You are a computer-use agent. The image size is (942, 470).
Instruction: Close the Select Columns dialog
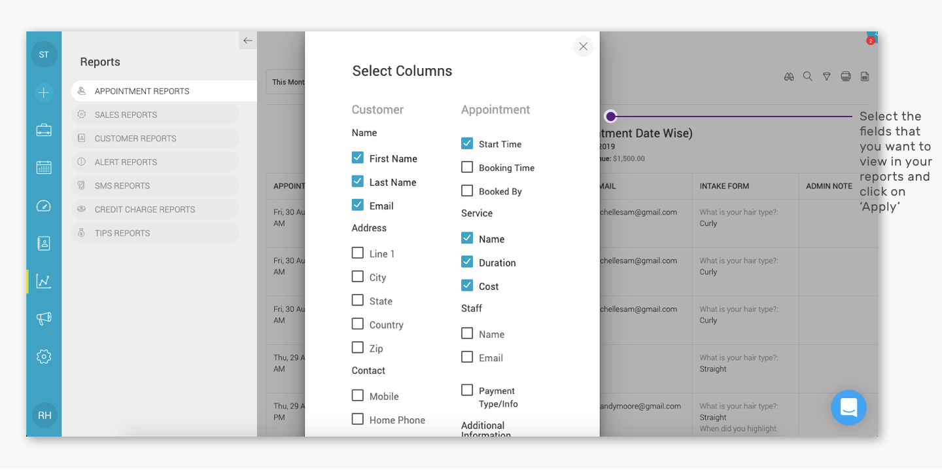pyautogui.click(x=584, y=46)
